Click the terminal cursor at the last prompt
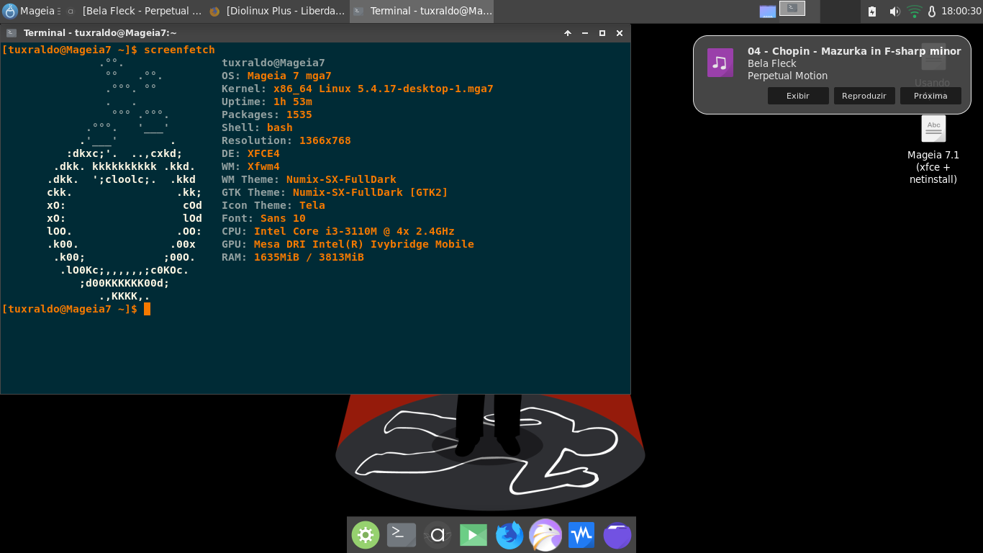Screen dimensions: 983x553 (147, 309)
